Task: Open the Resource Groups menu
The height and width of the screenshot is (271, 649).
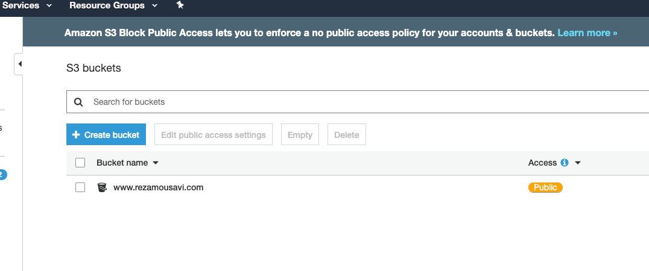Action: 113,5
